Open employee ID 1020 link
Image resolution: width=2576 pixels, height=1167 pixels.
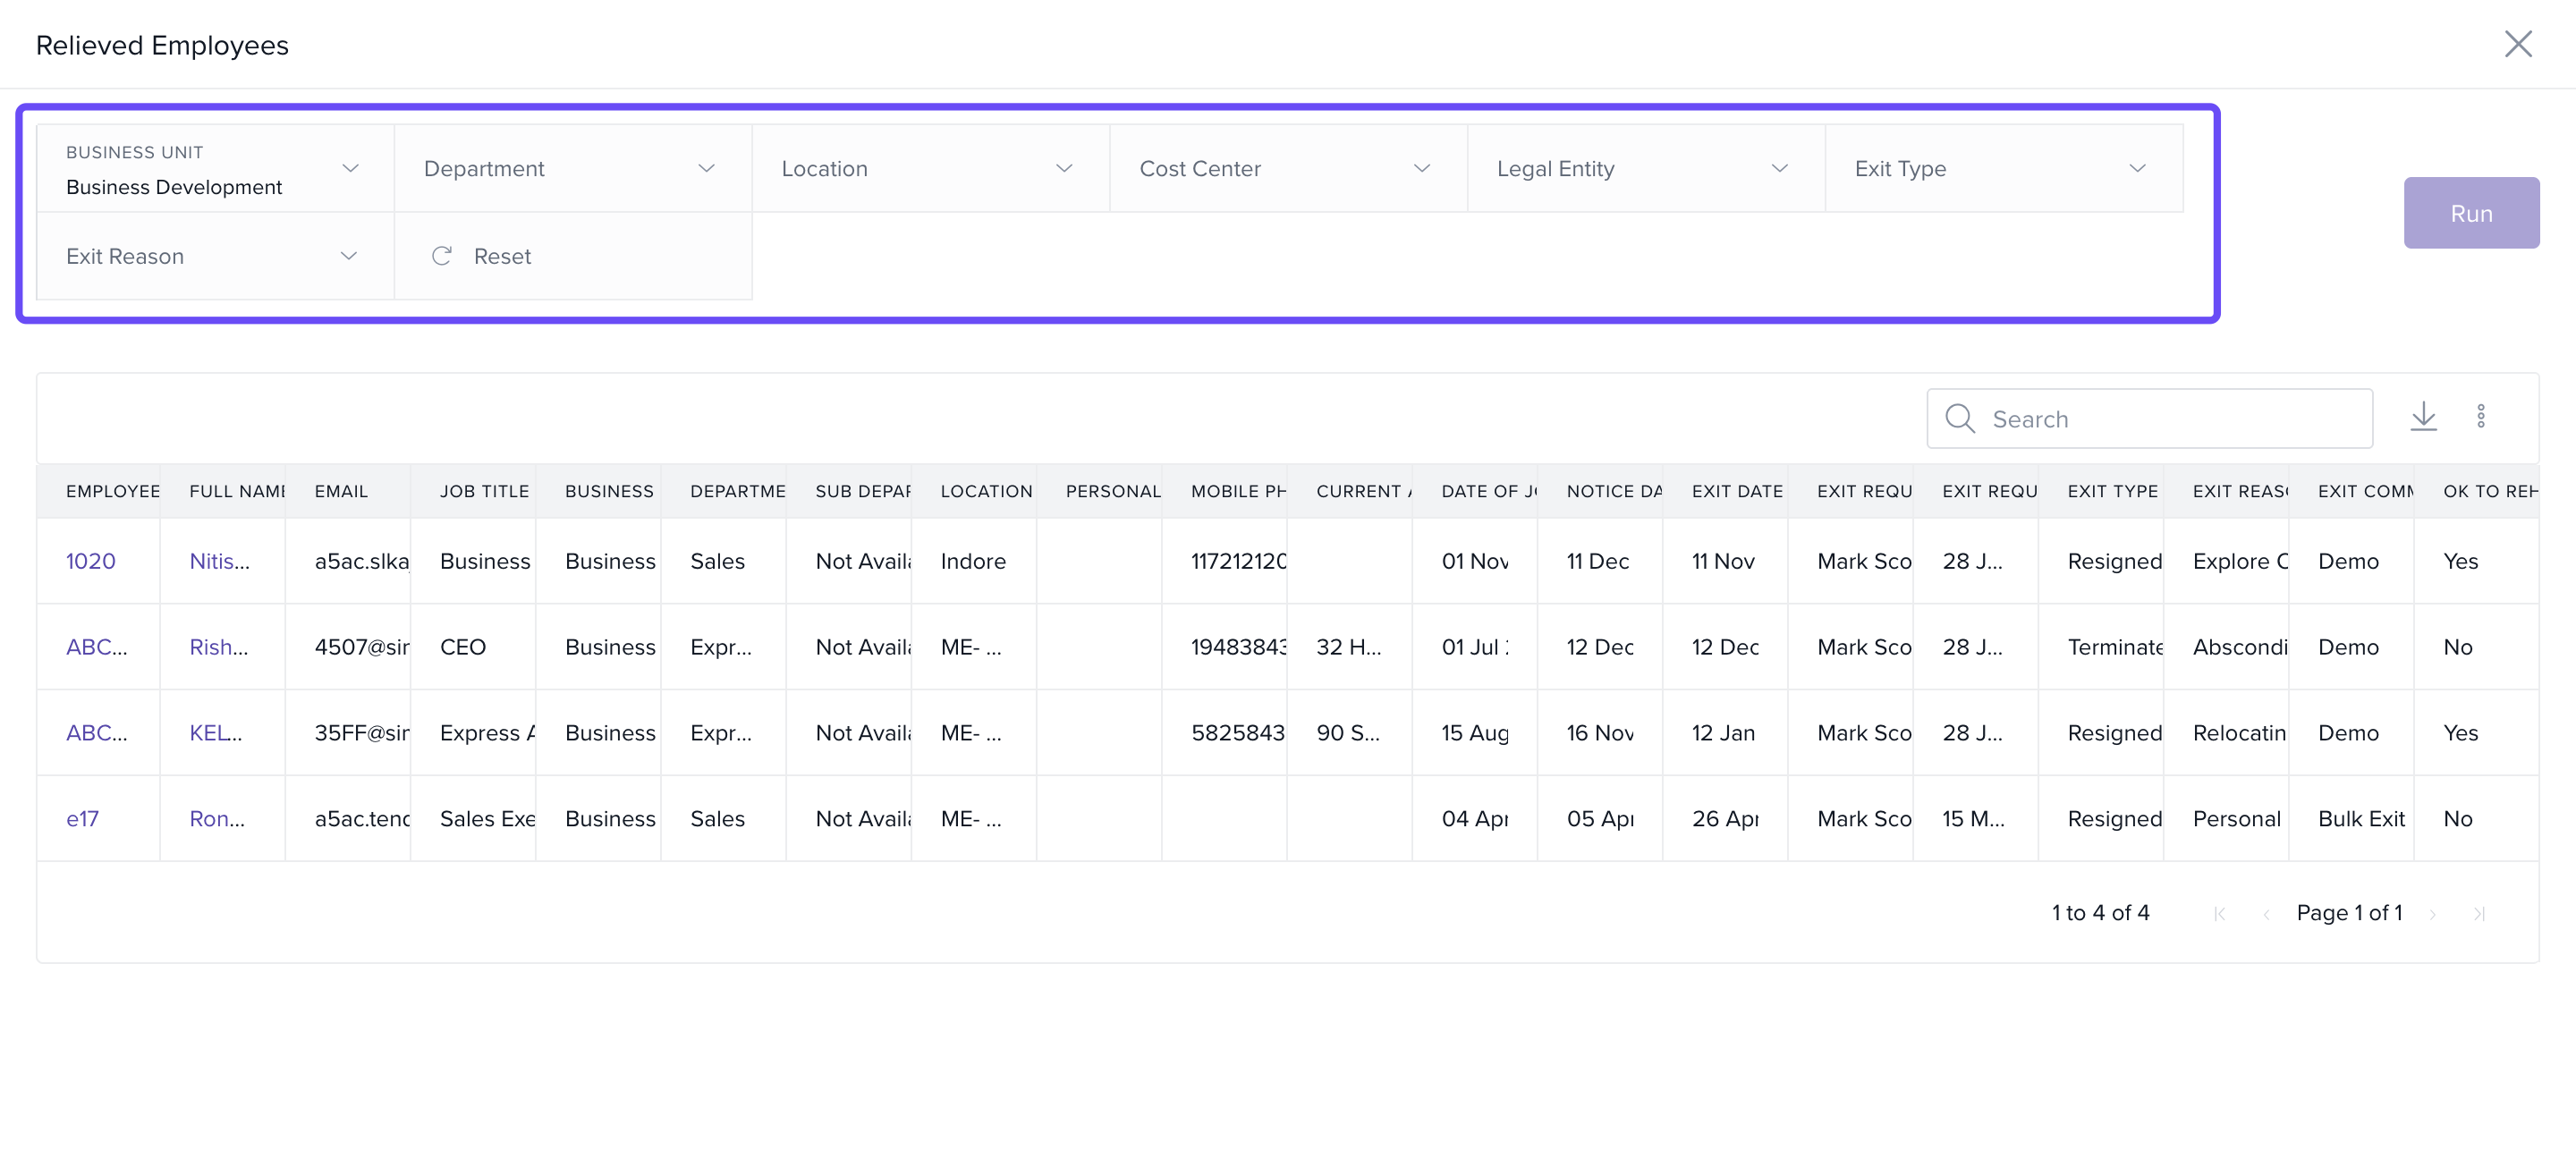(90, 561)
